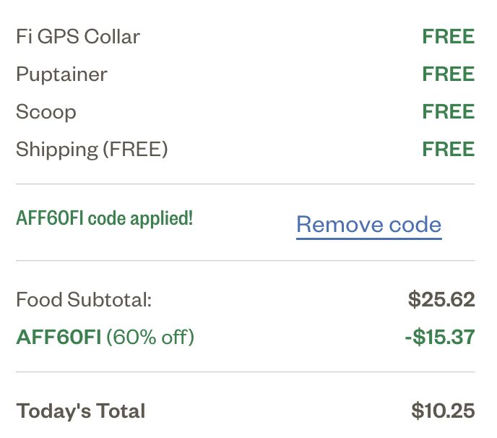Viewport: 497px width, 438px height.
Task: Click the green AFF60FI discount code name
Action: (58, 337)
